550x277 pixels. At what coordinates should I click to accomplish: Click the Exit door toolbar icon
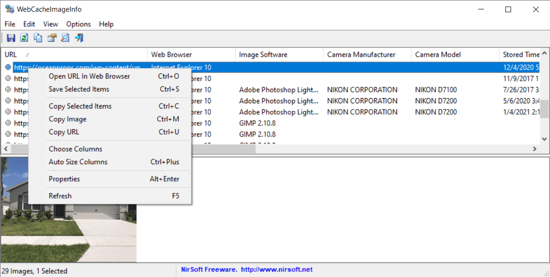(79, 38)
